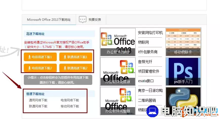
Task: Click 联通高速下载1 button
Action: click(76, 57)
